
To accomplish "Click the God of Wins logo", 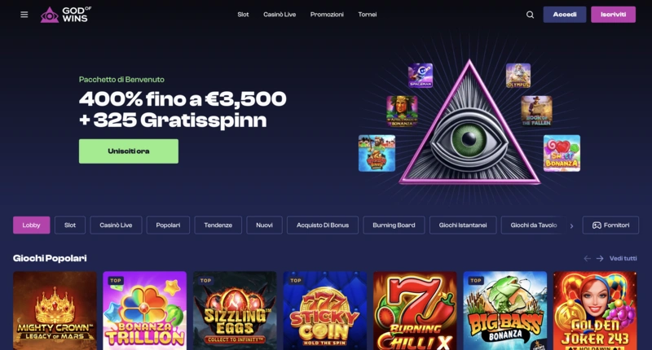I will (66, 15).
